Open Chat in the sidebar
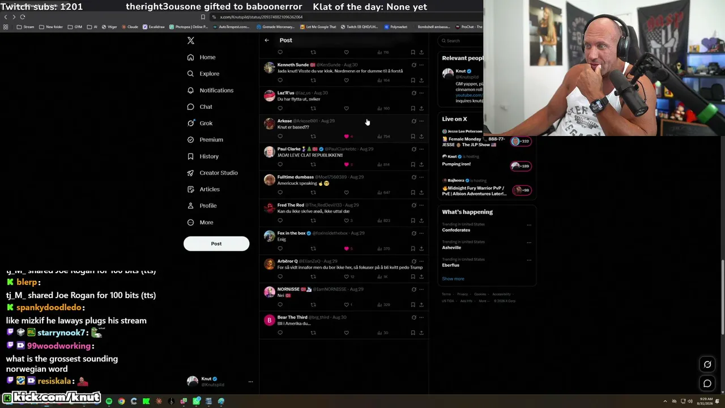Image resolution: width=725 pixels, height=408 pixels. (x=199, y=107)
